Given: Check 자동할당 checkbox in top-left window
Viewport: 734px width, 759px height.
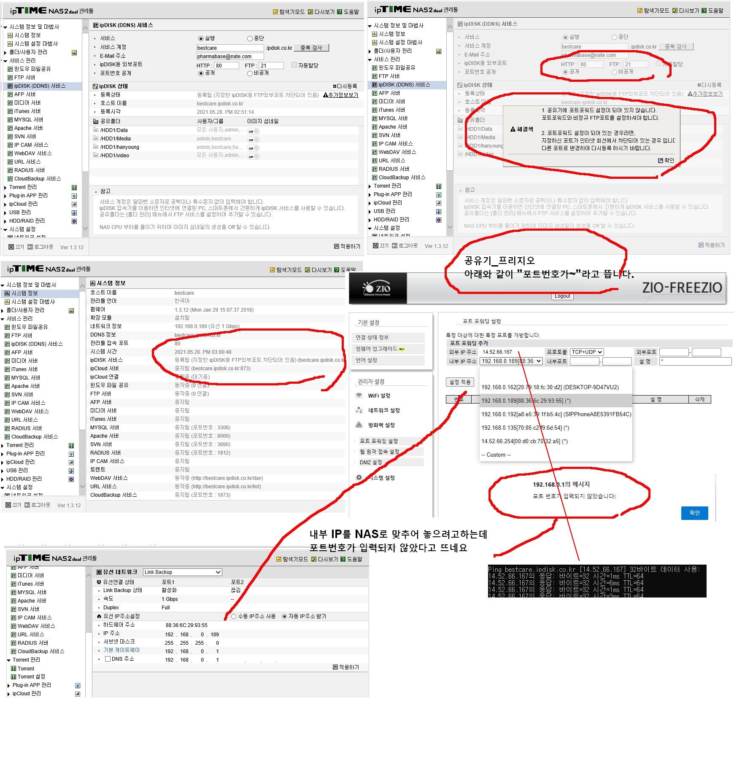Looking at the screenshot, I should [294, 65].
